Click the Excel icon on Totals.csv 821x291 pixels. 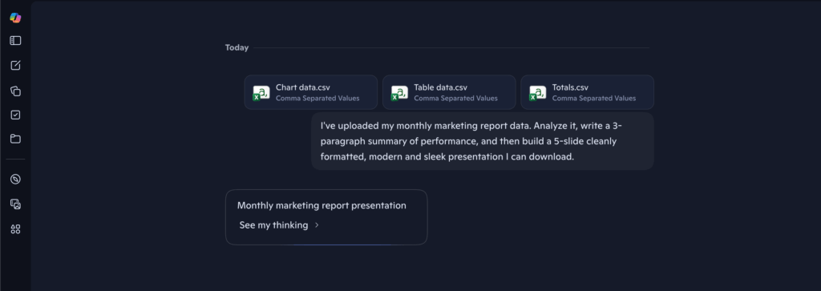pyautogui.click(x=538, y=93)
